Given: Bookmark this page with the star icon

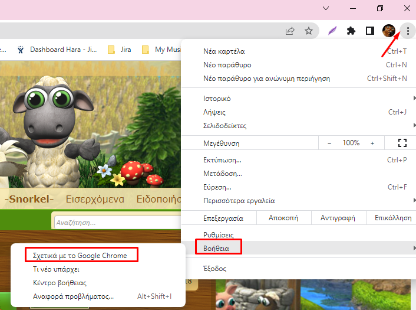Looking at the screenshot, I should click(309, 31).
